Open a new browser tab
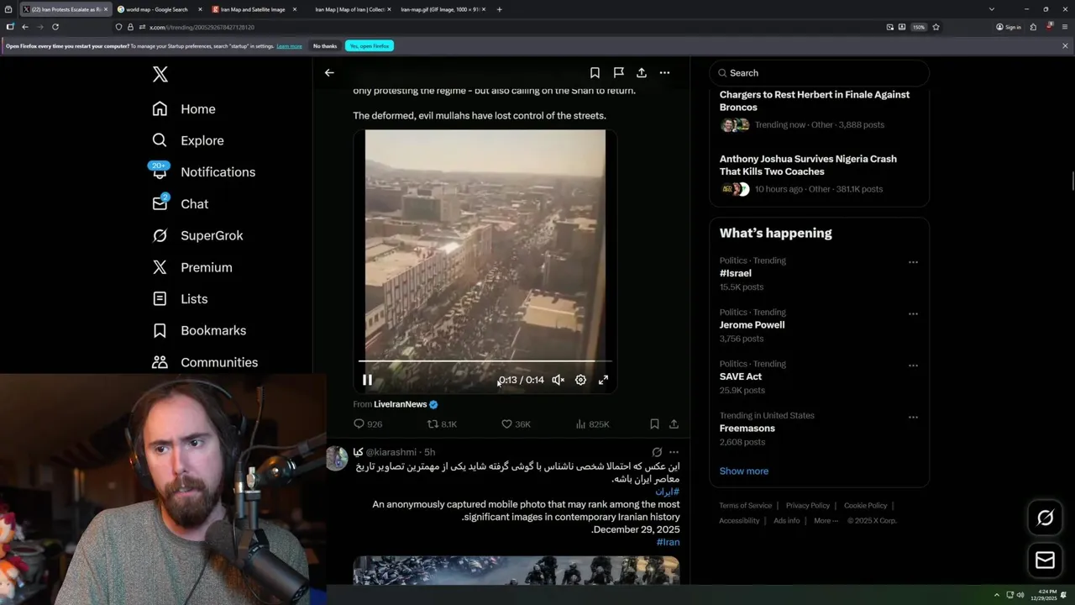Viewport: 1075px width, 605px height. pyautogui.click(x=500, y=9)
